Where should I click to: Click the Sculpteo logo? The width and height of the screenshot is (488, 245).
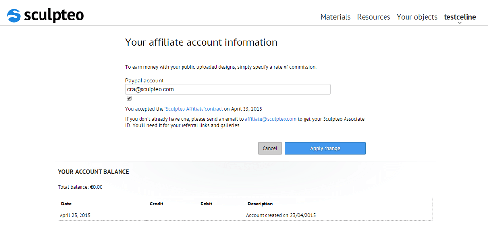tap(45, 15)
